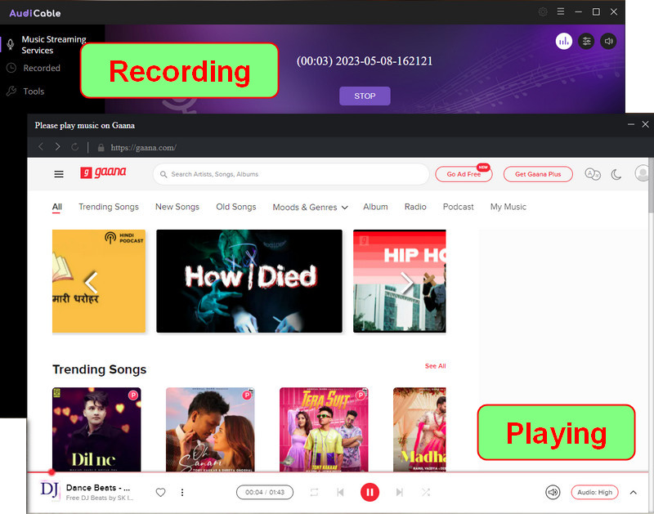Select the All tab
654x514 pixels.
pyautogui.click(x=56, y=208)
